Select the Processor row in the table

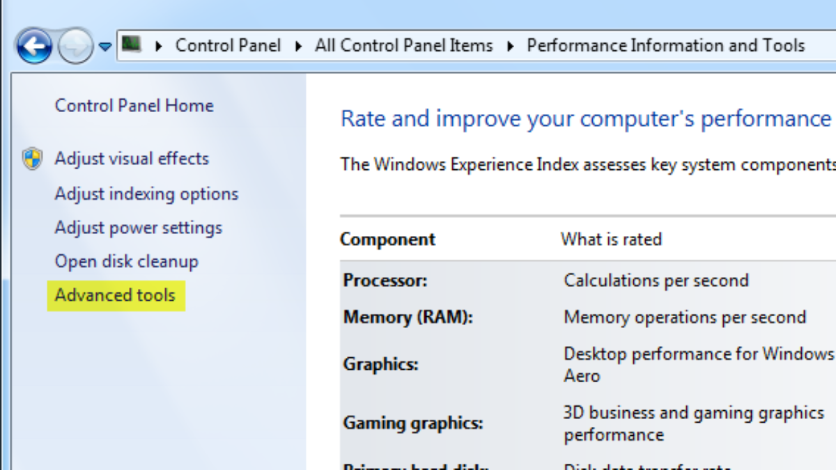[x=385, y=281]
